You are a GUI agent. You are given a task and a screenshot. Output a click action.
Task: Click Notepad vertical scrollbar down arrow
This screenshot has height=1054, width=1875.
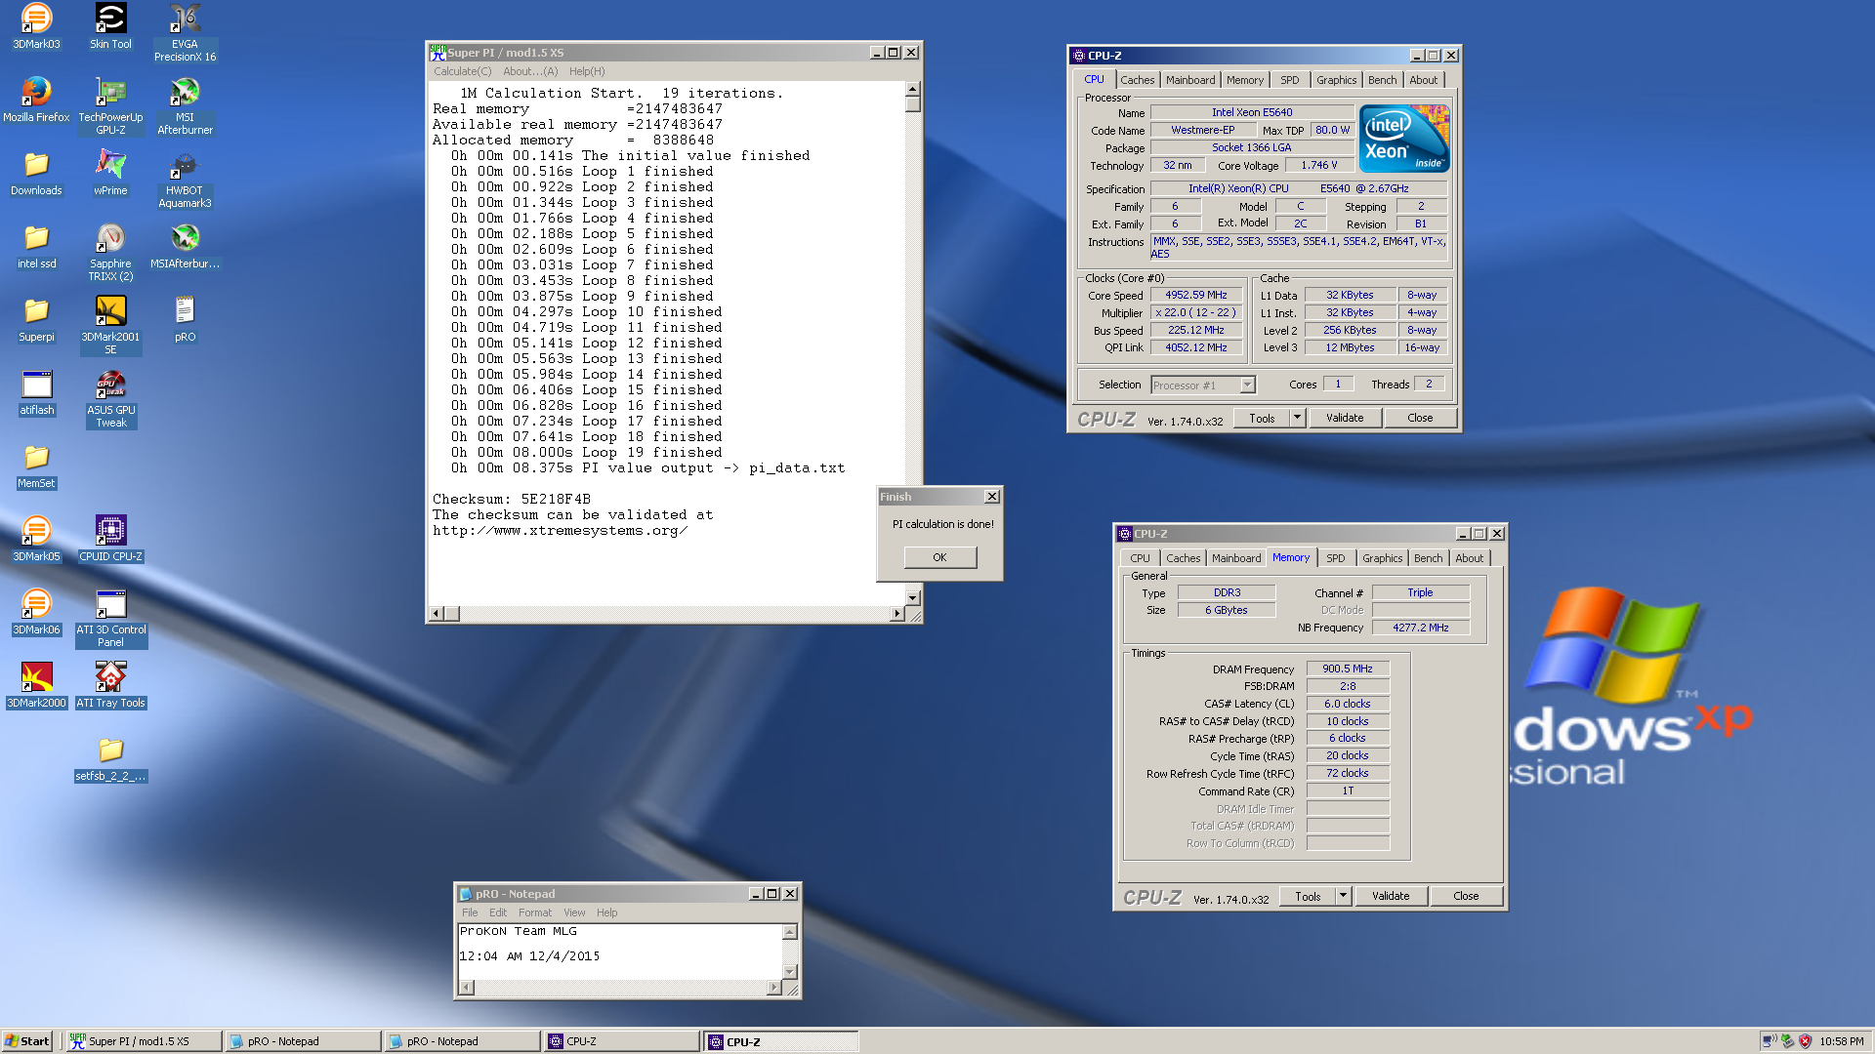[x=790, y=972]
